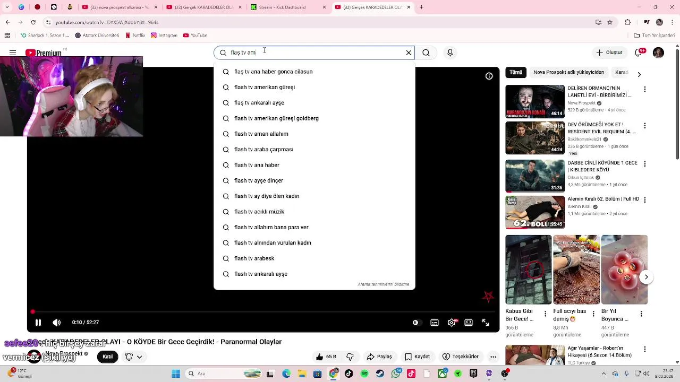
Task: Open Windows Start menu
Action: point(176,374)
